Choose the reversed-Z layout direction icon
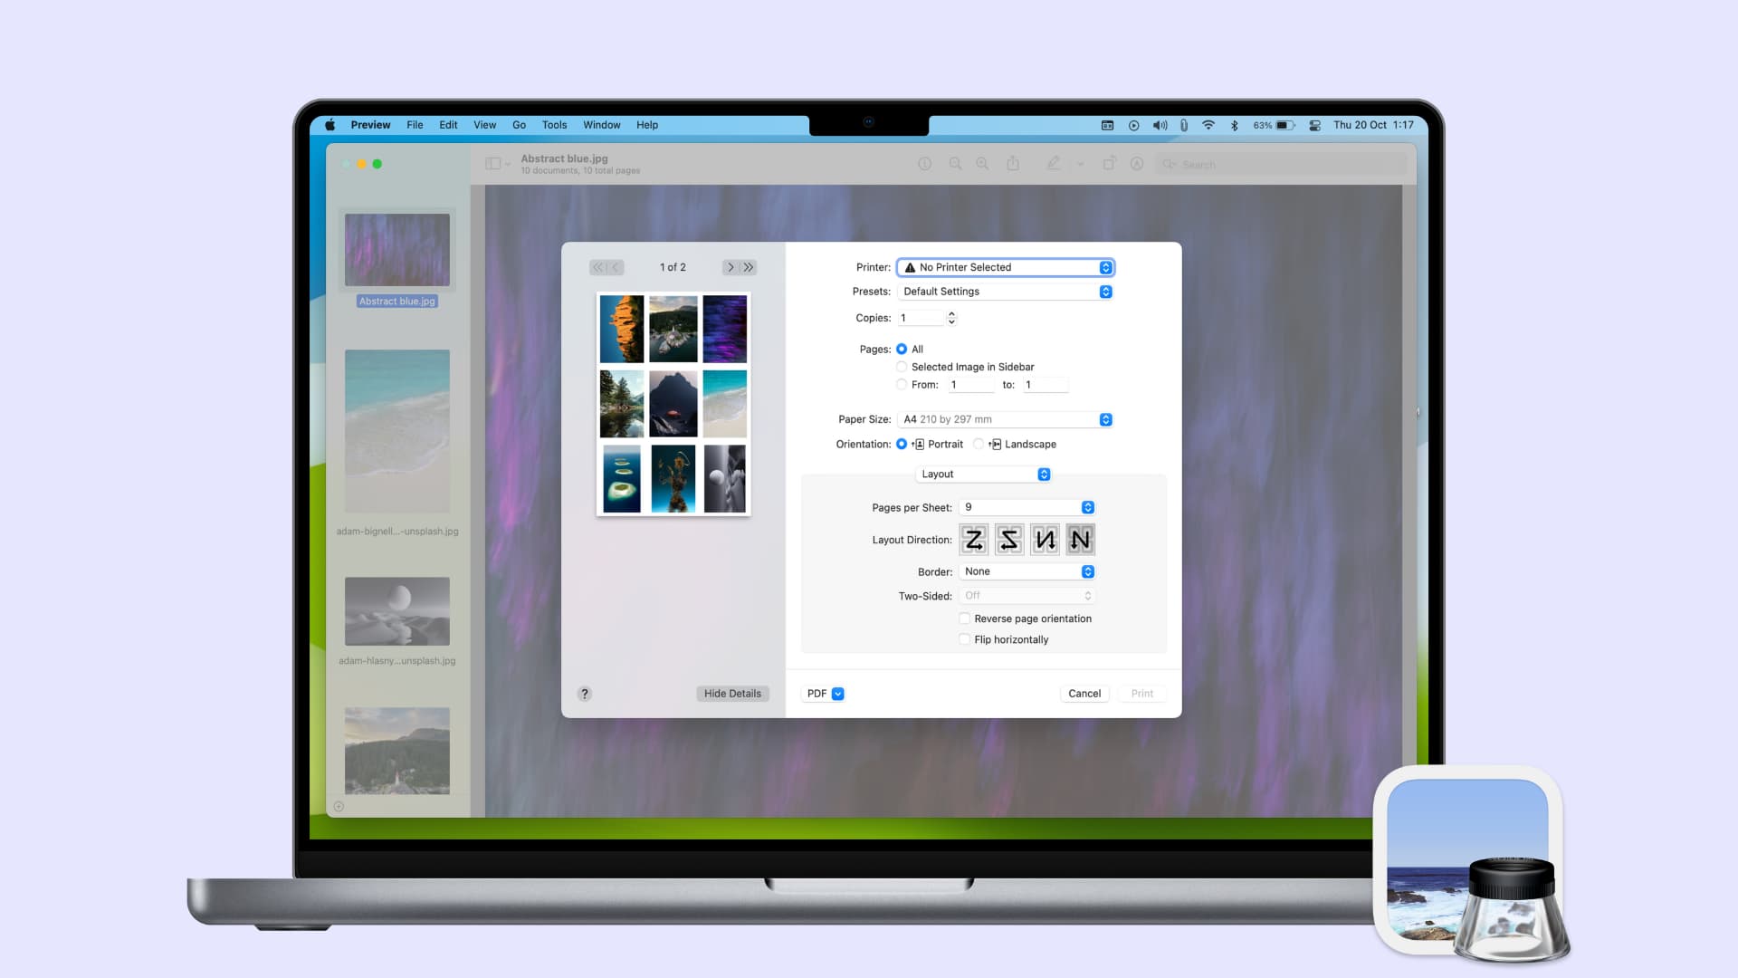This screenshot has height=978, width=1738. tap(1009, 540)
